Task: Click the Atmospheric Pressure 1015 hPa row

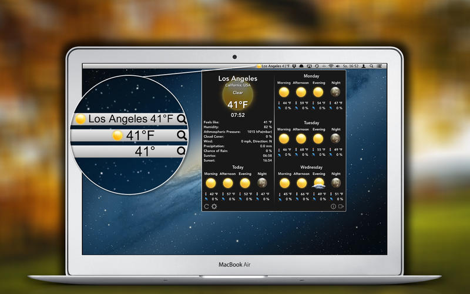Action: coord(238,132)
